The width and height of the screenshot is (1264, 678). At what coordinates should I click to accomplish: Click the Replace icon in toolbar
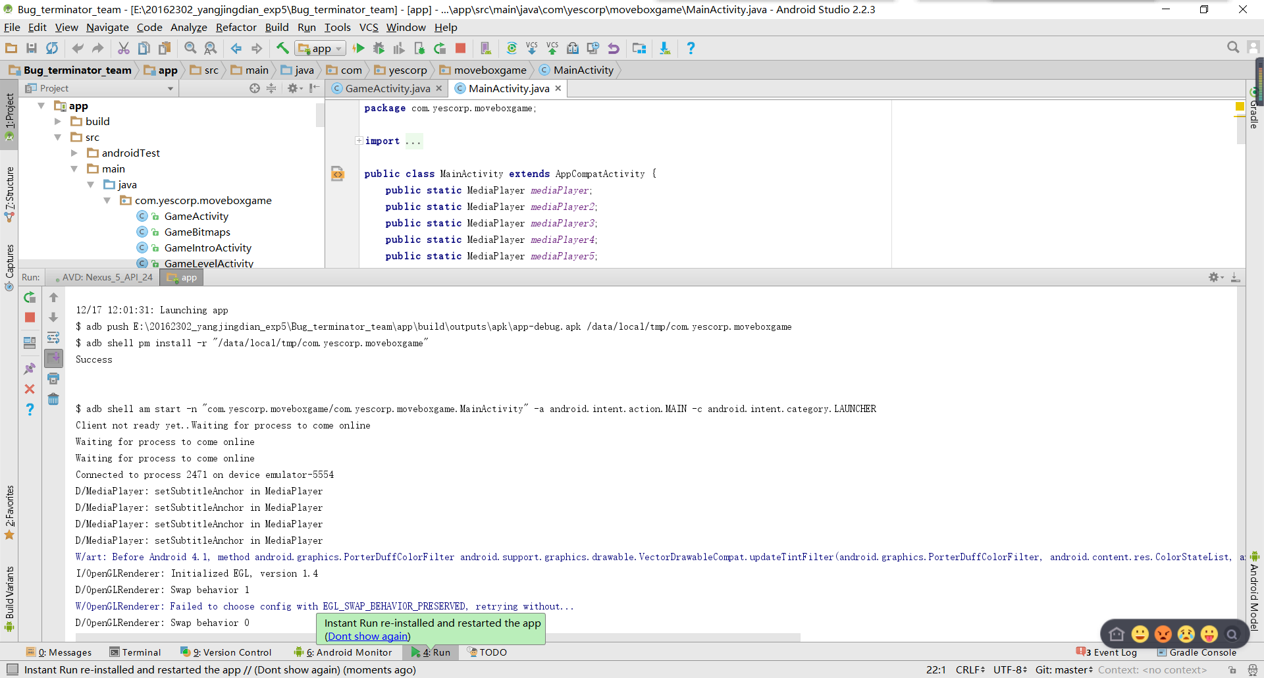(x=211, y=48)
